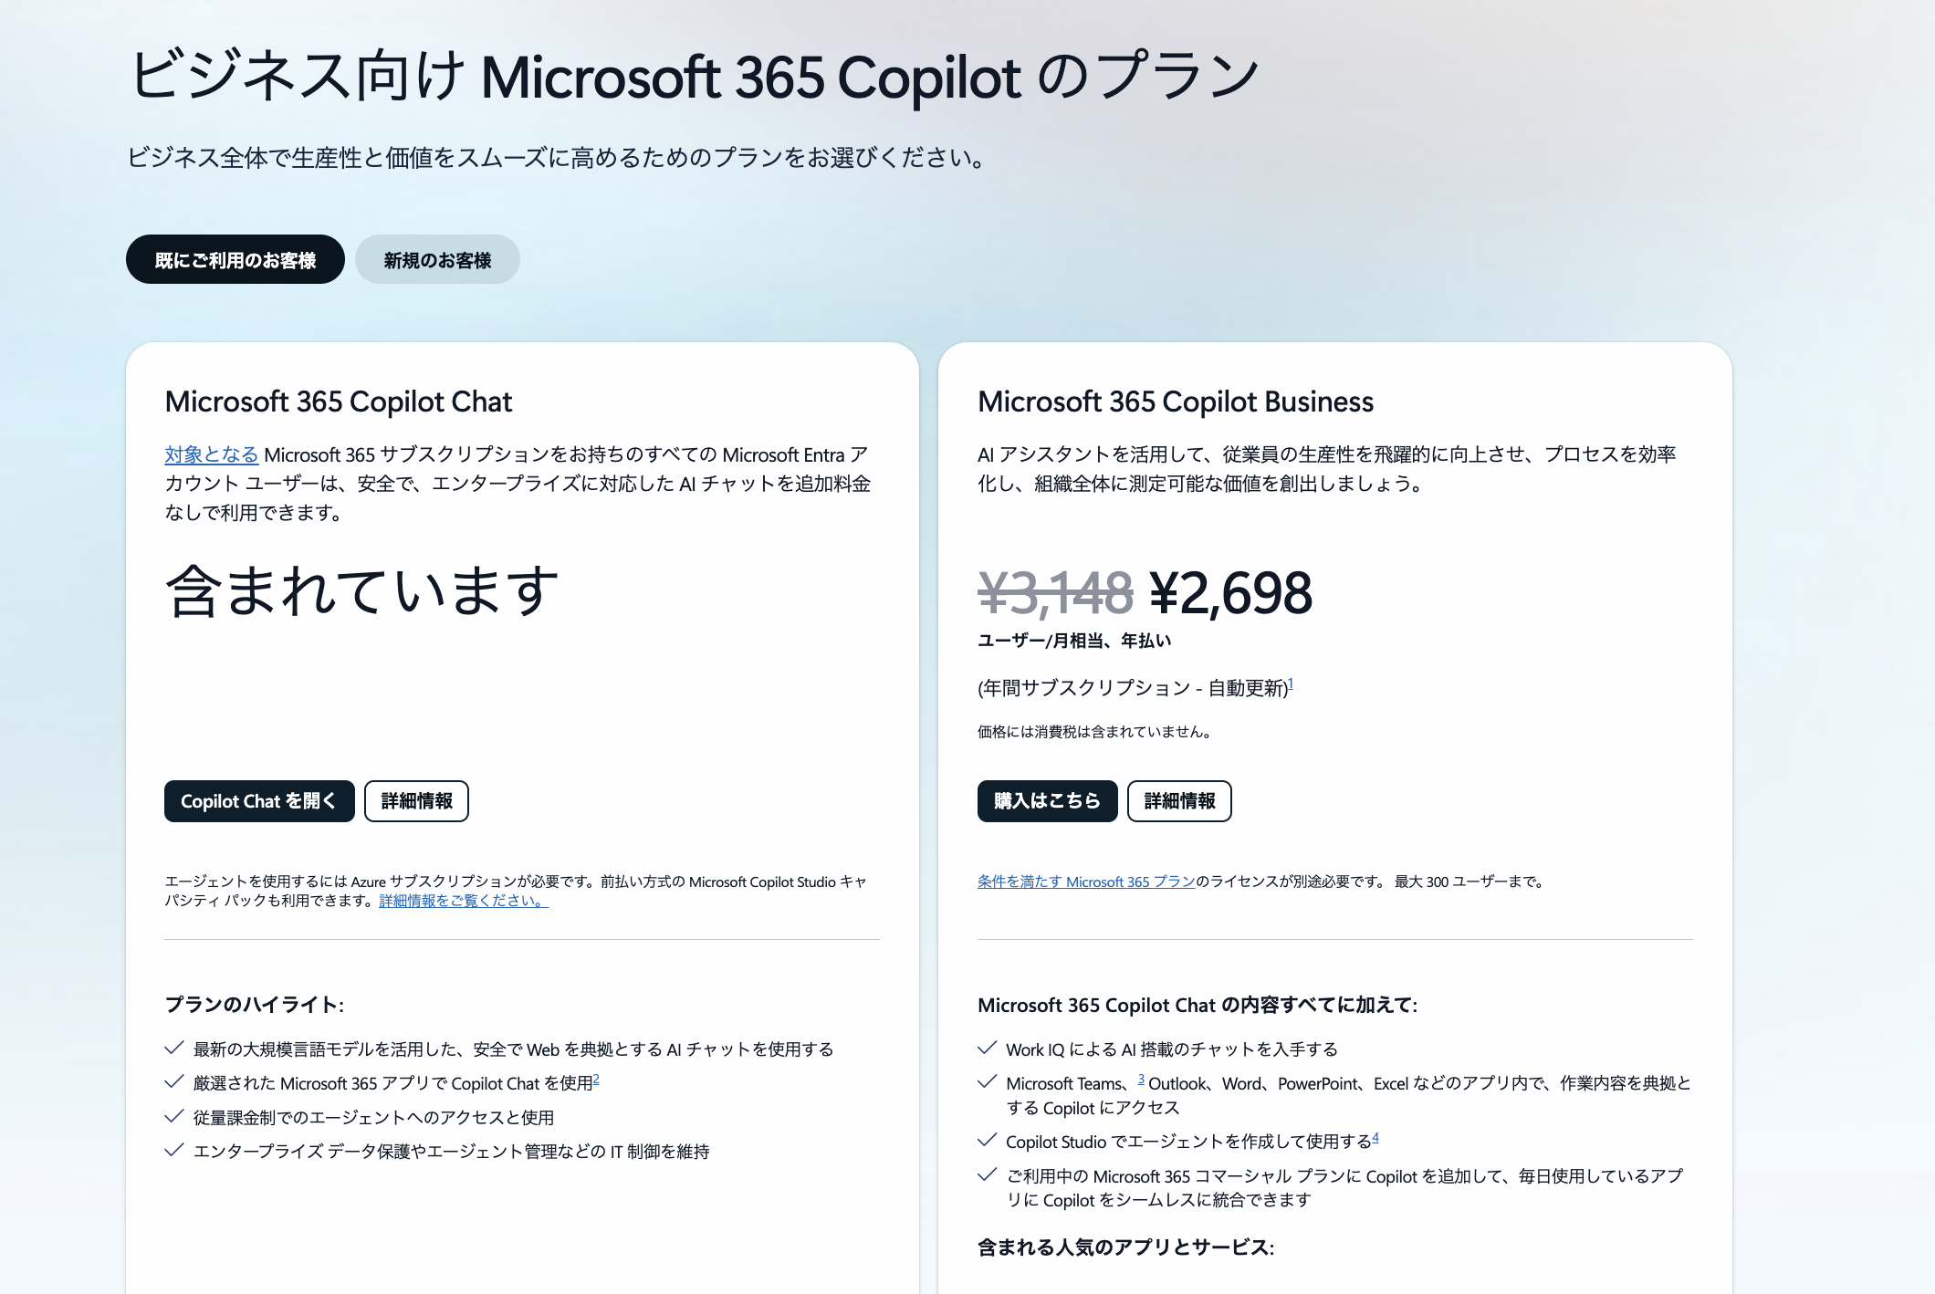
Task: Click footnote 3 beside Microsoft Teams
Action: [1141, 1079]
